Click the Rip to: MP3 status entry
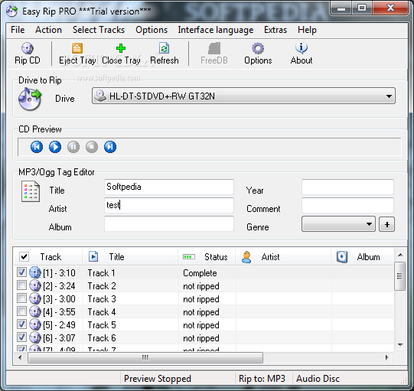Viewport: 414px width, 391px height. pyautogui.click(x=262, y=379)
